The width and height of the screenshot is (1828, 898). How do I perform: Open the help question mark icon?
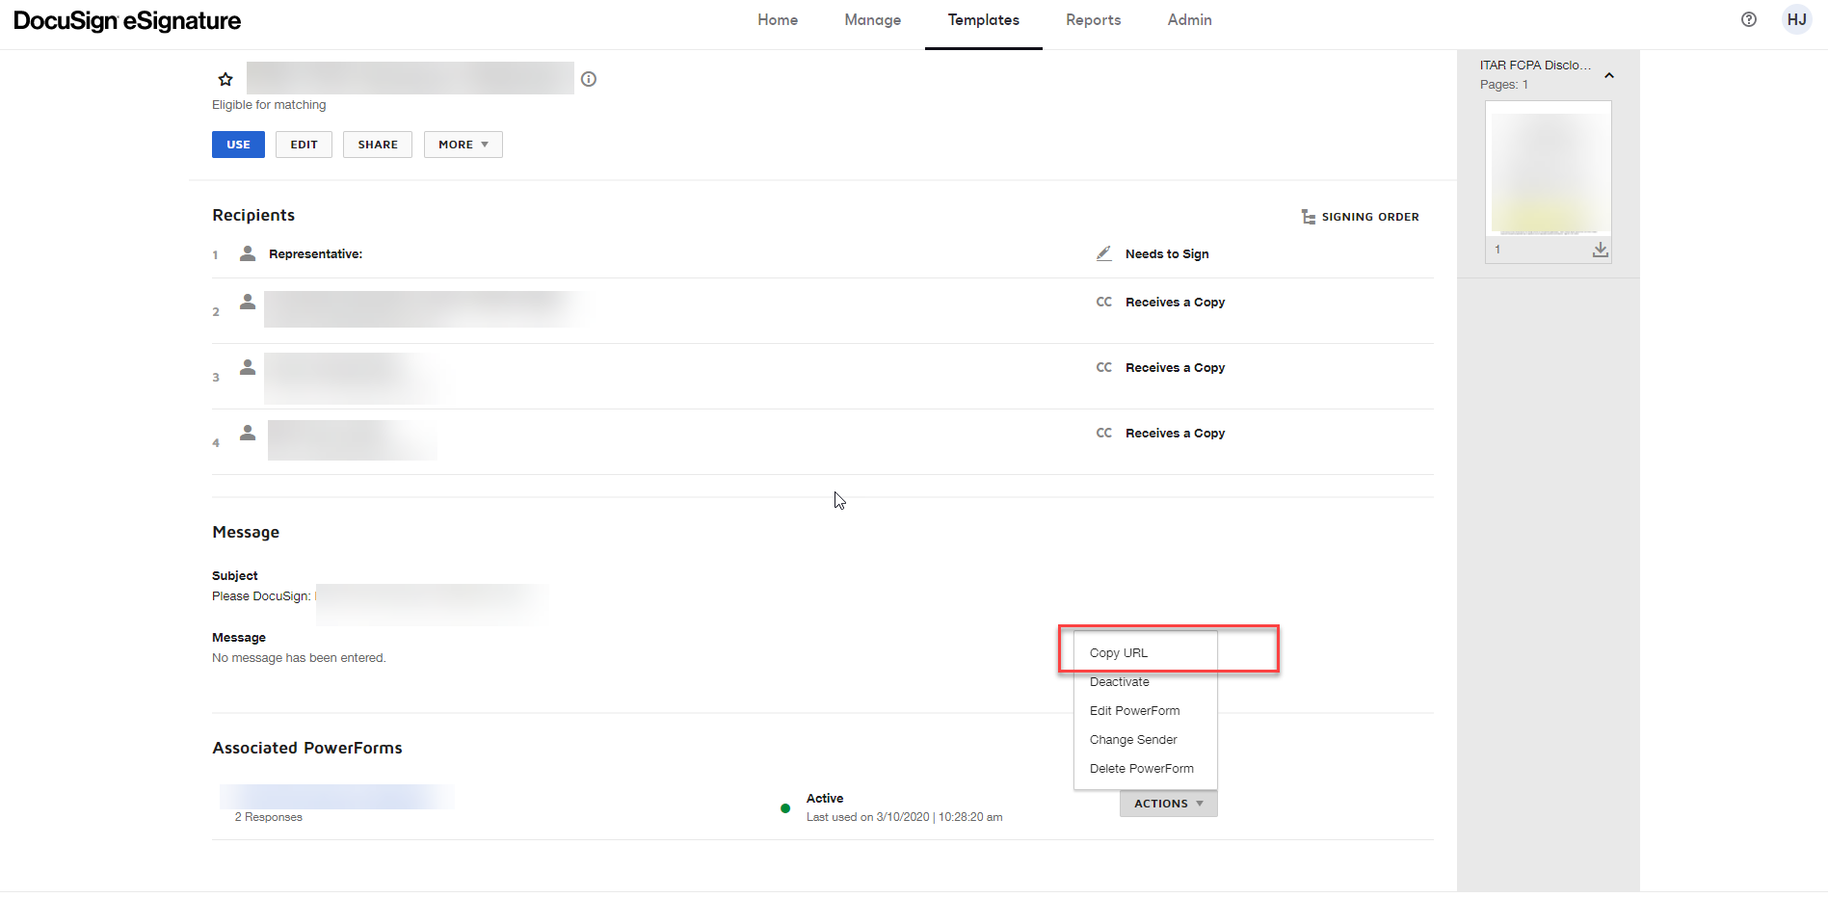pos(1749,19)
